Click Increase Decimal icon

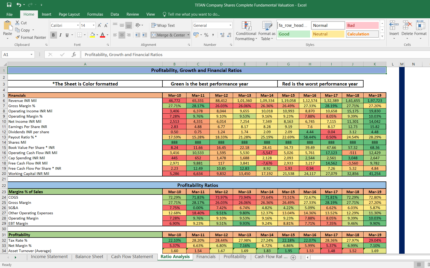point(222,35)
